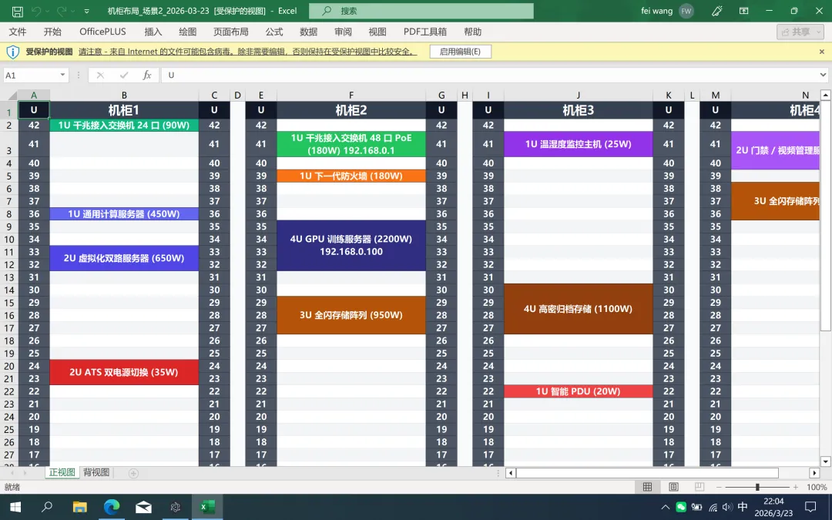The image size is (832, 520).
Task: Select the 公式 tab
Action: [274, 32]
